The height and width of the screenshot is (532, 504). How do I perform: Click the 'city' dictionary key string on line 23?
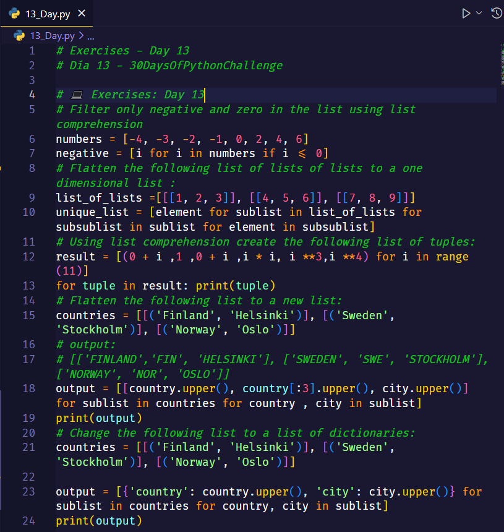pyautogui.click(x=335, y=492)
